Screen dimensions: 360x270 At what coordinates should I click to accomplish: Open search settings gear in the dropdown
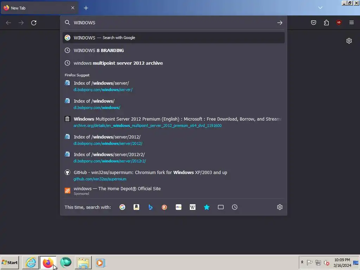coord(279,207)
